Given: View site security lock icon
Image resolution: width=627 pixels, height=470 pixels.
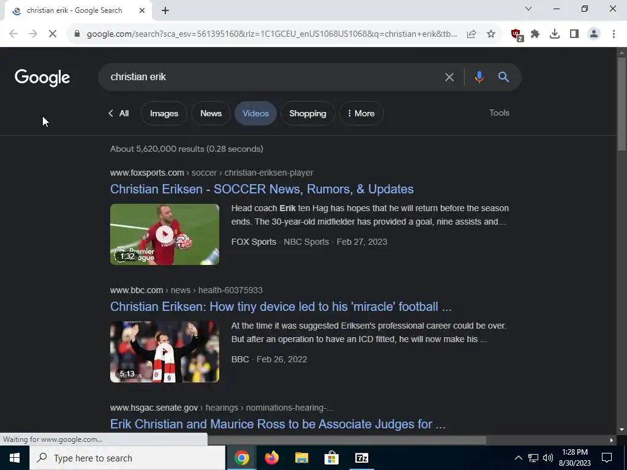Looking at the screenshot, I should (x=77, y=34).
